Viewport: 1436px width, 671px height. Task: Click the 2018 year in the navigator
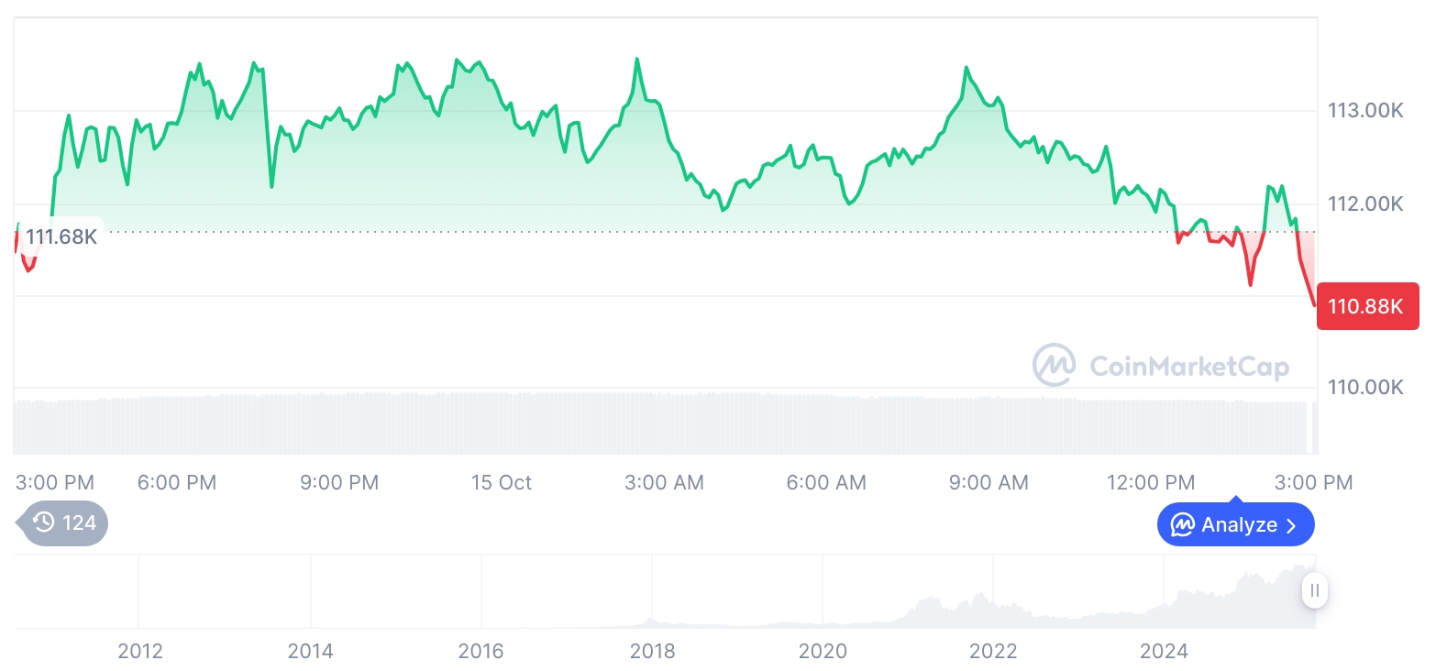point(652,651)
